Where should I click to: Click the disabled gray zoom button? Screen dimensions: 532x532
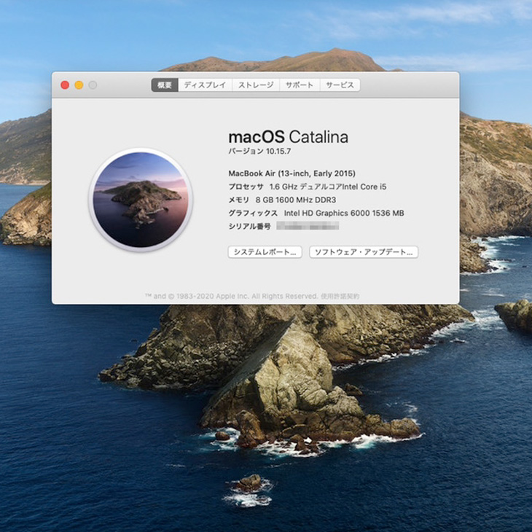tap(93, 85)
